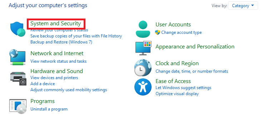Open the View by Category dropdown
Viewport: 262px width, 129px height.
(x=243, y=6)
